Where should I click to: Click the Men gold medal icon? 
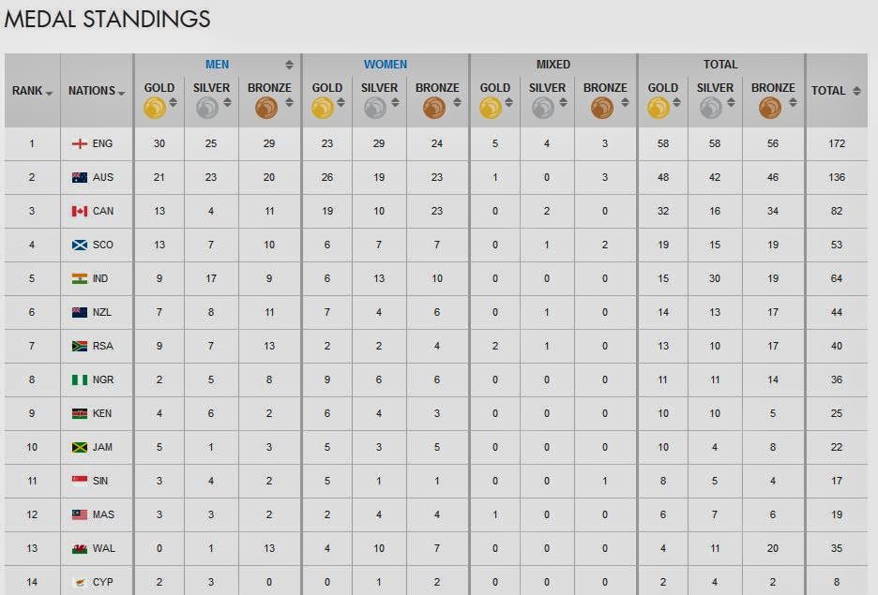tap(155, 108)
